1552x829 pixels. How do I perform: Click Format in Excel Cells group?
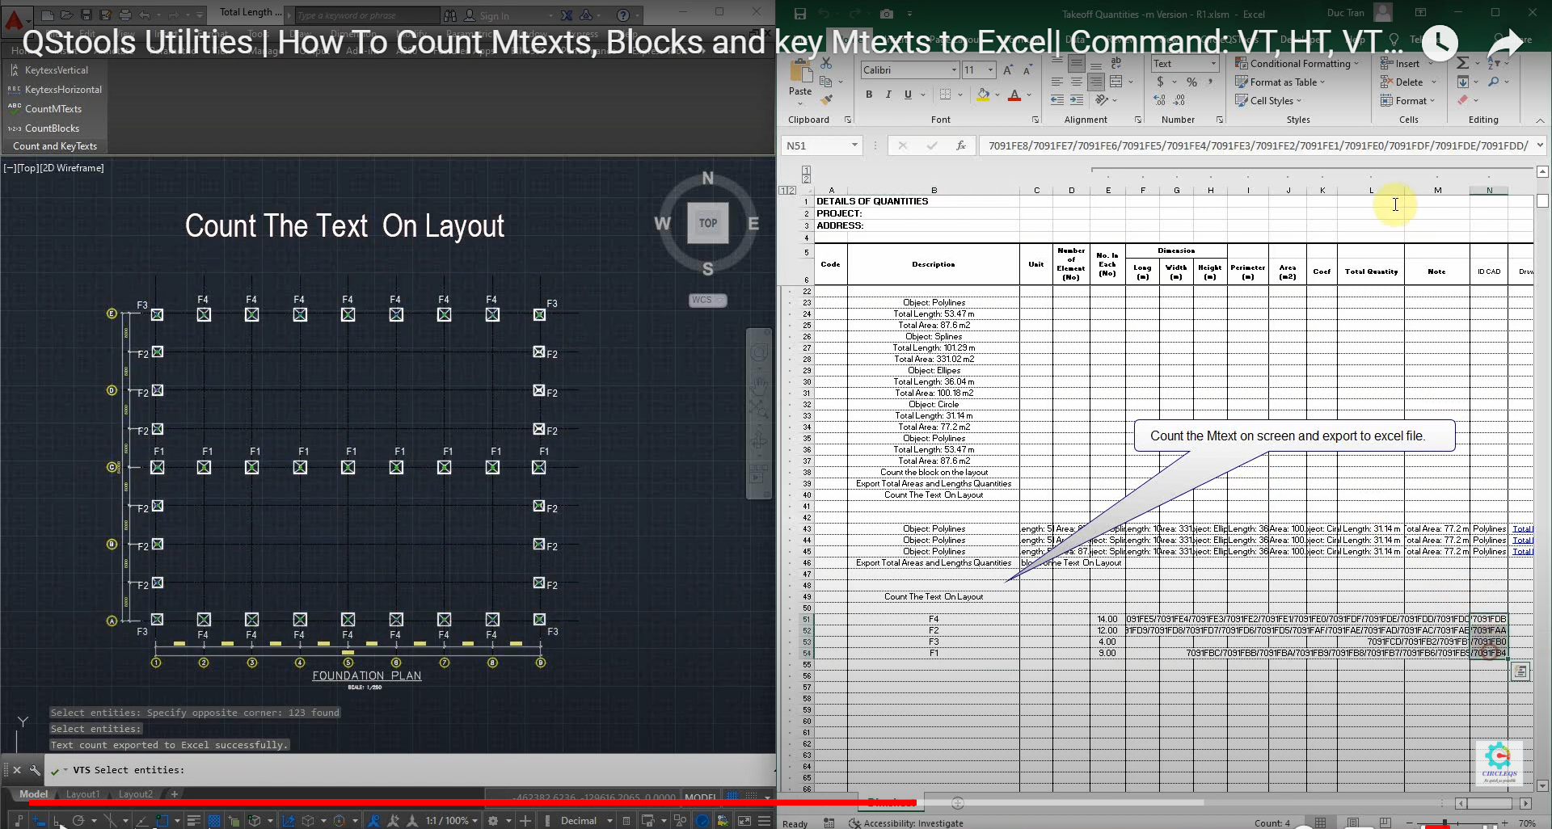click(x=1408, y=100)
